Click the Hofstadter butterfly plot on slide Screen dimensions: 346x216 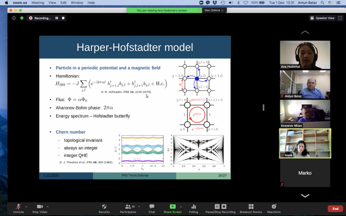(198, 150)
